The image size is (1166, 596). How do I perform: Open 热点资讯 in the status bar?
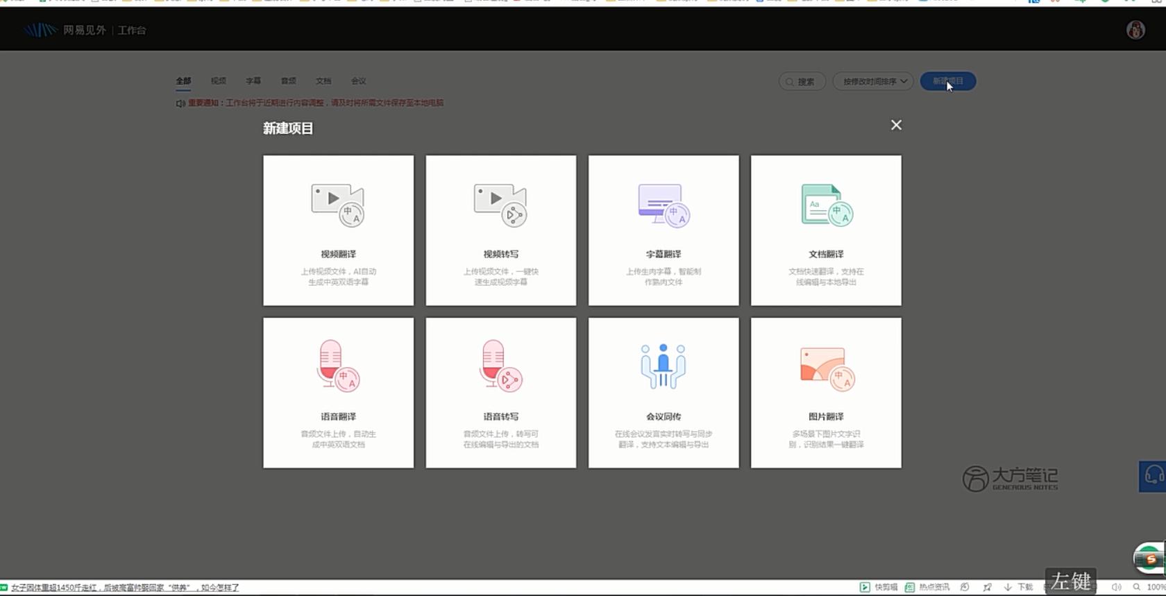coord(927,587)
